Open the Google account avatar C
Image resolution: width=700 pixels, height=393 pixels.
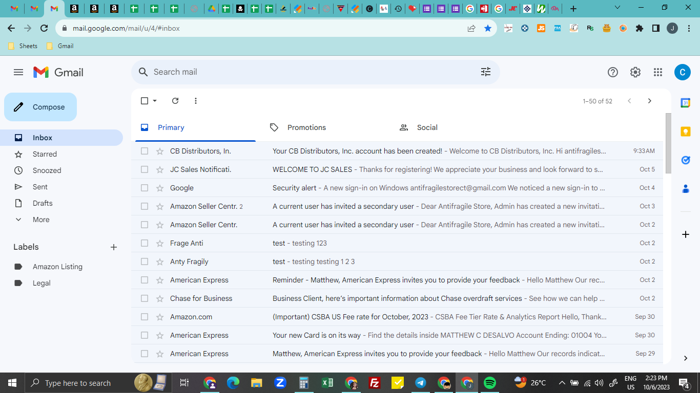682,72
